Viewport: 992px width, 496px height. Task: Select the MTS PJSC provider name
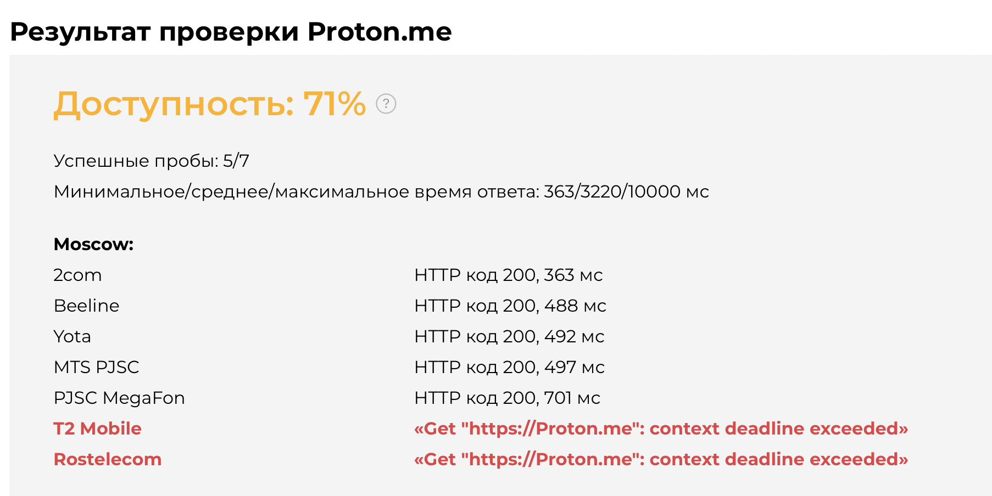(x=96, y=367)
